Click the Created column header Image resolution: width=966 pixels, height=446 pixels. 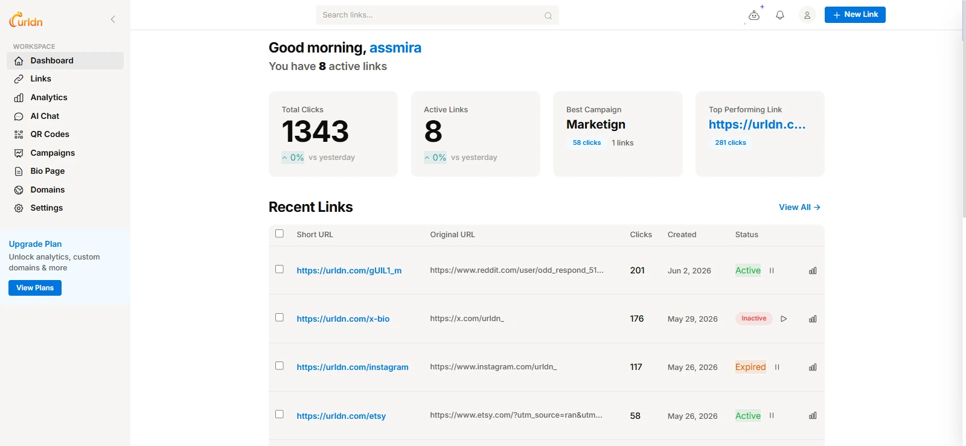tap(682, 235)
